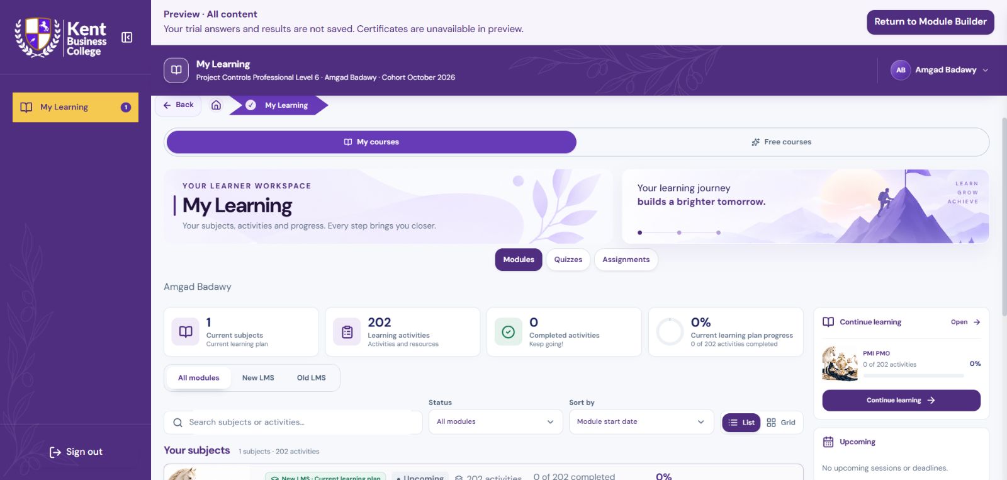Click Return to Module Builder
The image size is (1007, 480).
click(x=930, y=22)
